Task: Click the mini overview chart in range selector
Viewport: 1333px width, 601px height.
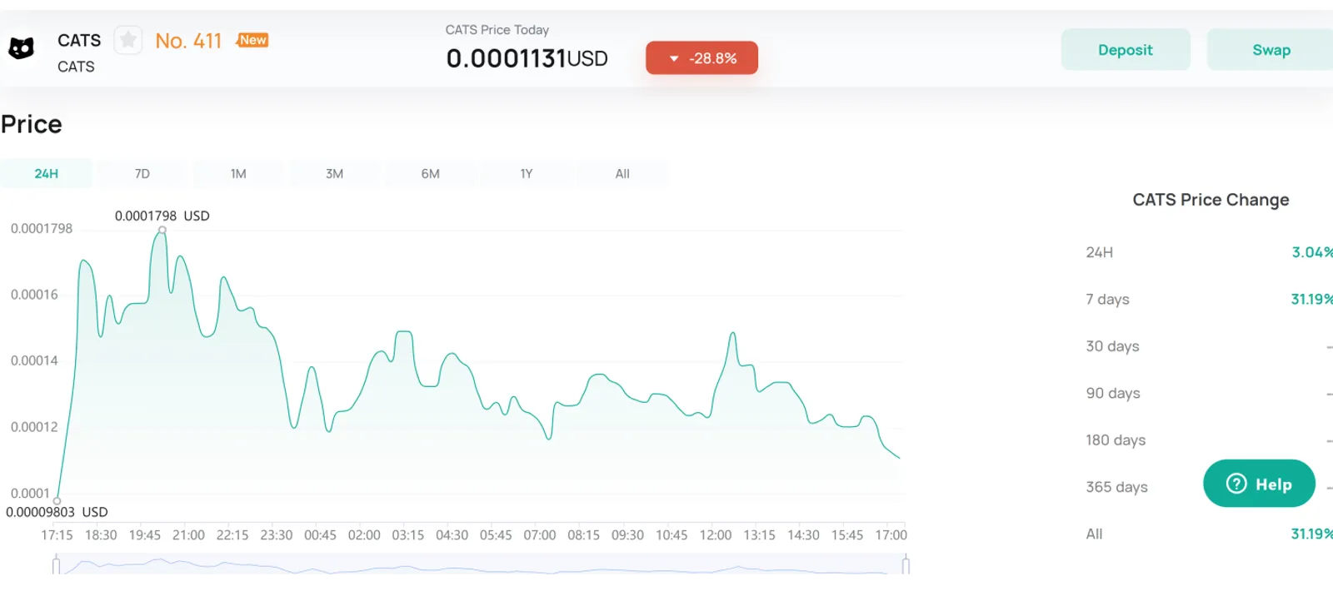Action: tap(481, 564)
